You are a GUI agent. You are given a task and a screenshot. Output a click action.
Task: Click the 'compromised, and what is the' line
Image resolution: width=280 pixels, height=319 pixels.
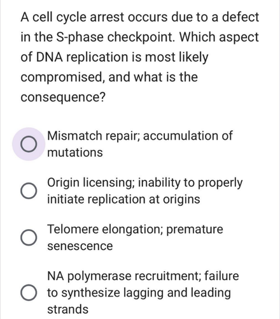point(109,77)
